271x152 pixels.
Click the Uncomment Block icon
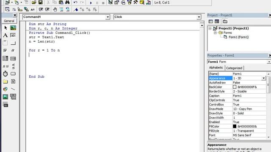click(x=68, y=9)
